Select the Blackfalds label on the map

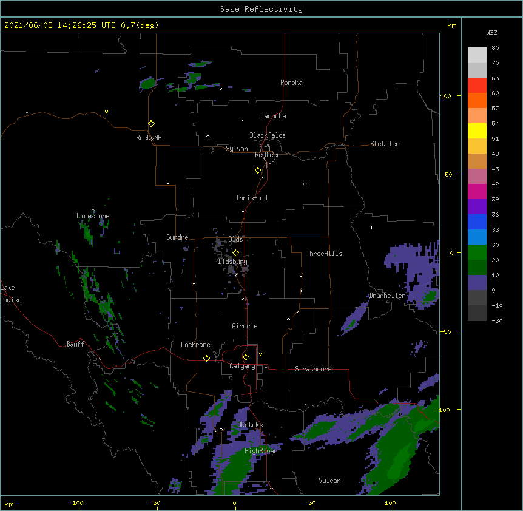pos(268,135)
